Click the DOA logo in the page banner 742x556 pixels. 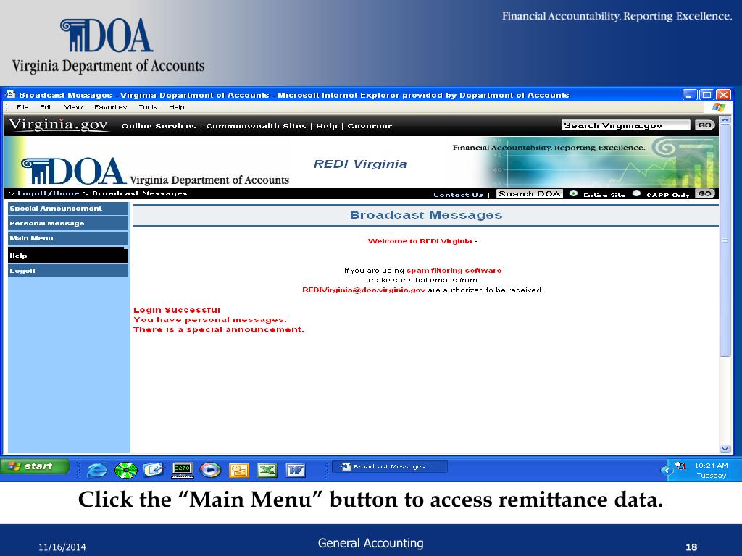pyautogui.click(x=73, y=170)
